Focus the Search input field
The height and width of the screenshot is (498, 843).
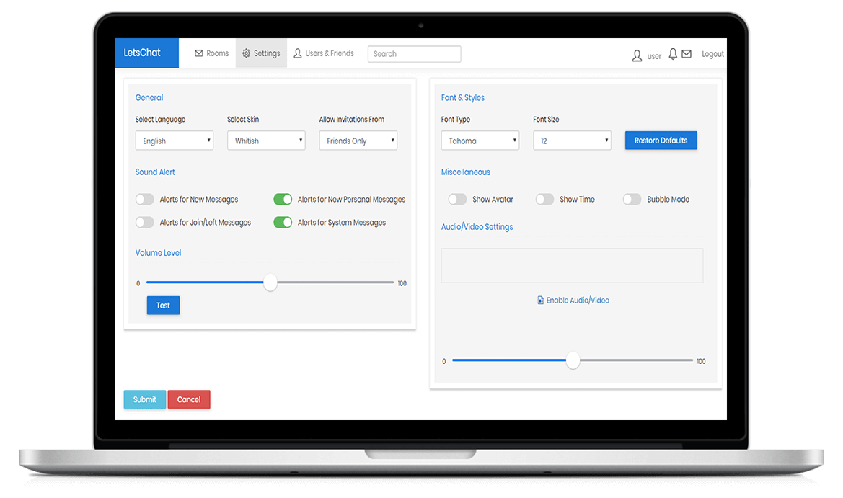point(414,54)
